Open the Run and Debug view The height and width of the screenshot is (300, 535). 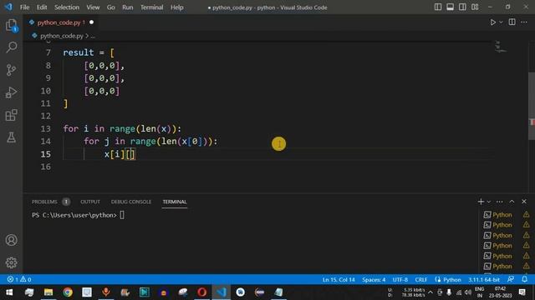(11, 92)
